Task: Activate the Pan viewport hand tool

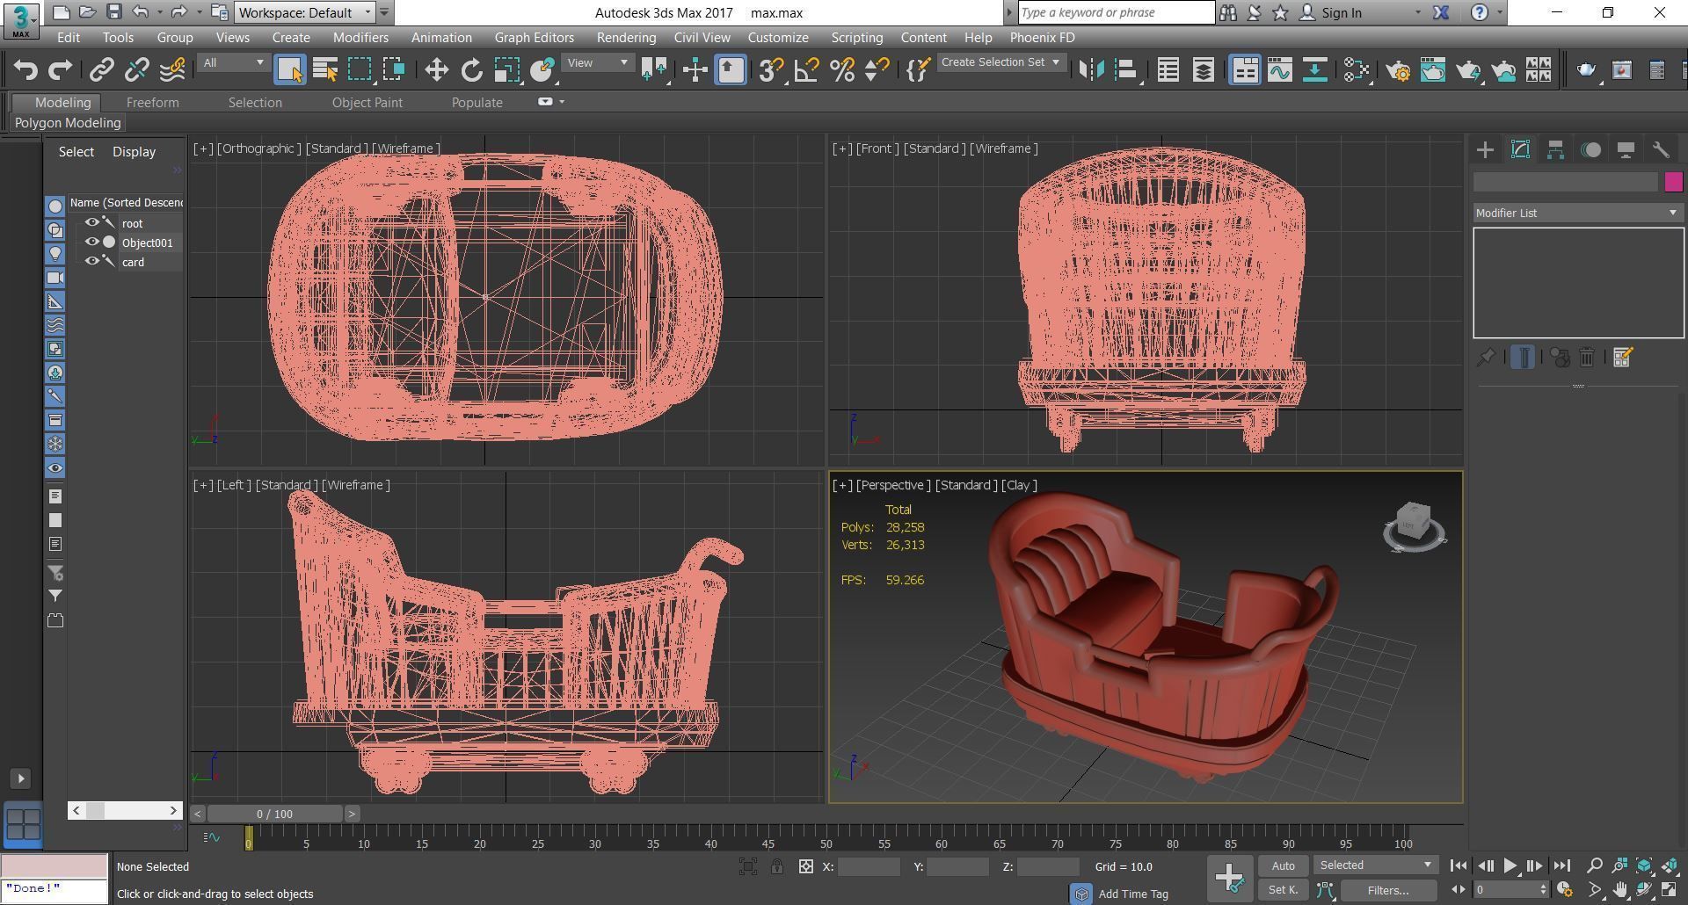Action: tap(1620, 889)
